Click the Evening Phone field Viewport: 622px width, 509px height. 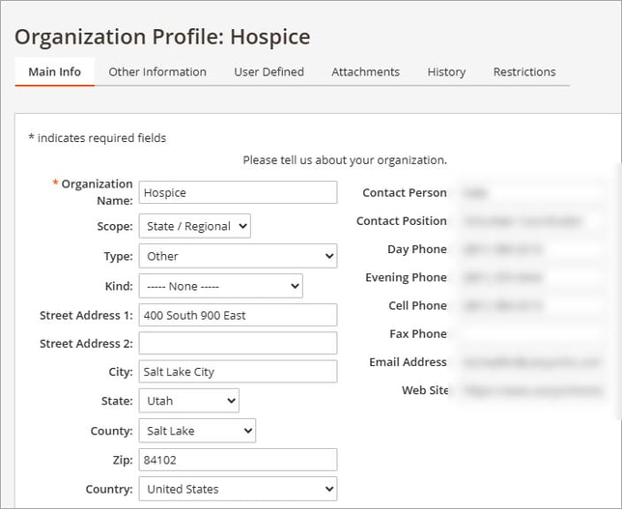531,277
